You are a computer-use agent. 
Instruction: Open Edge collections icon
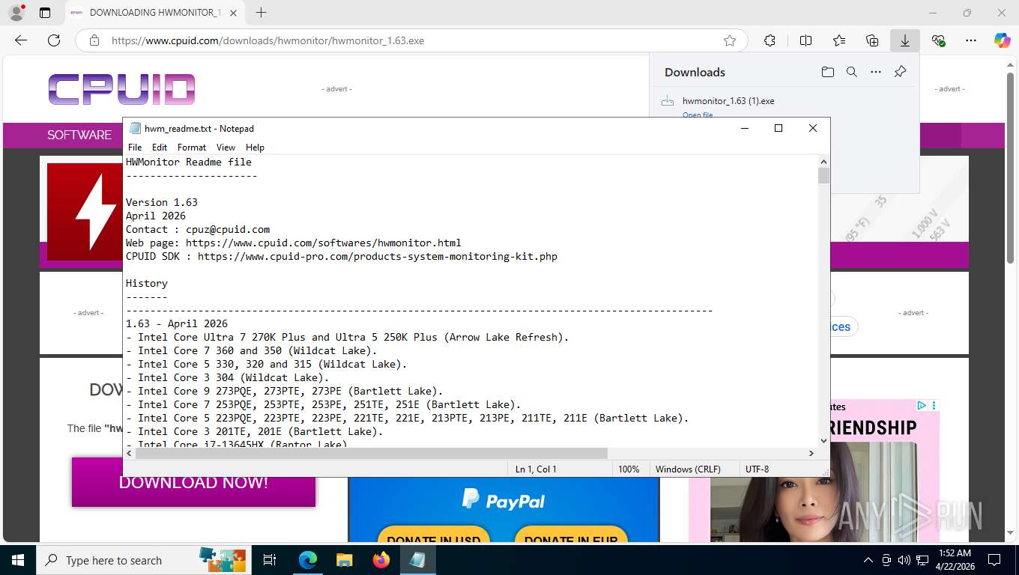click(x=872, y=40)
